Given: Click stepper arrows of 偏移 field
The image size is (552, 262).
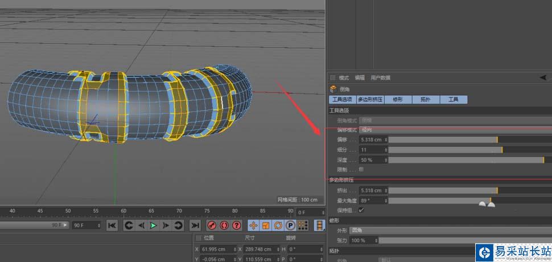Looking at the screenshot, I should pos(386,140).
